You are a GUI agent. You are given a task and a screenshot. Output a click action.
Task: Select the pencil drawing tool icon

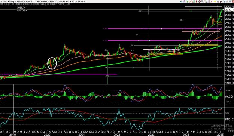[x=191, y=1]
